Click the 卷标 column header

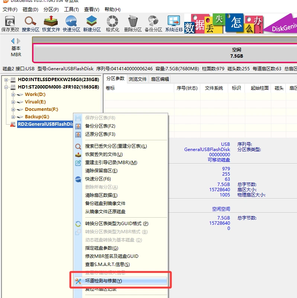(139, 88)
